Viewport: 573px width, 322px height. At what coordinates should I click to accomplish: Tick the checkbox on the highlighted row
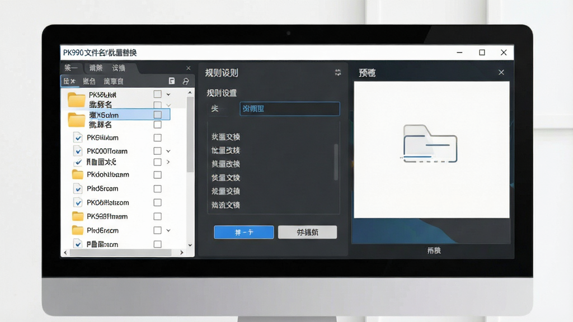[x=157, y=115]
